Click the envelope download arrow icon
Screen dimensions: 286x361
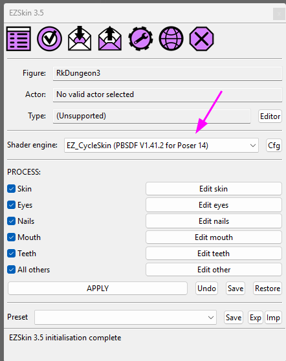point(80,38)
